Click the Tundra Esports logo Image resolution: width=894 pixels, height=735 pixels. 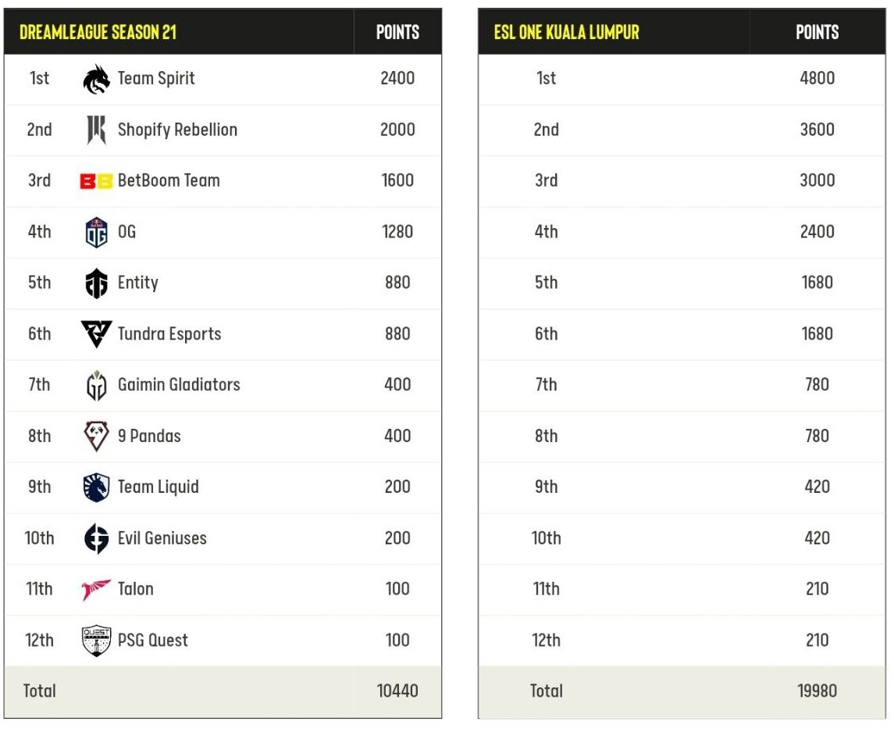point(96,334)
